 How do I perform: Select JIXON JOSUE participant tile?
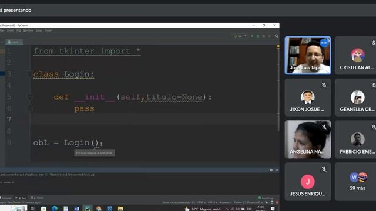pos(308,97)
